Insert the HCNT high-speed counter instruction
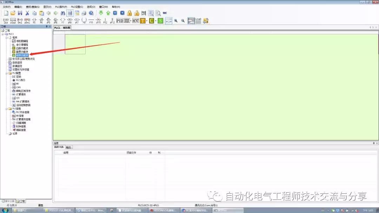The image size is (379, 213). pyautogui.click(x=135, y=20)
